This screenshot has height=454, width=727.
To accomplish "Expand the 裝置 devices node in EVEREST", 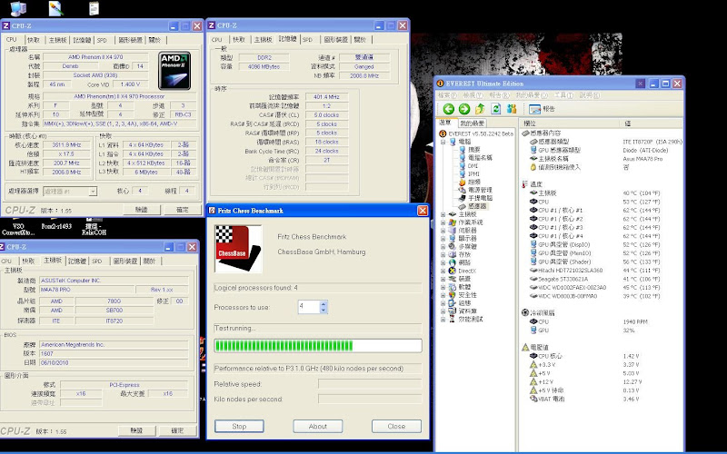I will pos(443,279).
